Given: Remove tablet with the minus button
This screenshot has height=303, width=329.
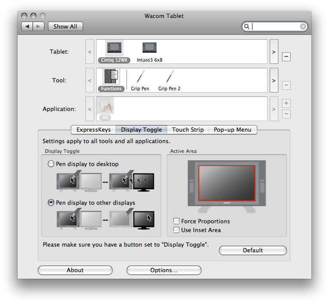Looking at the screenshot, I should [286, 56].
